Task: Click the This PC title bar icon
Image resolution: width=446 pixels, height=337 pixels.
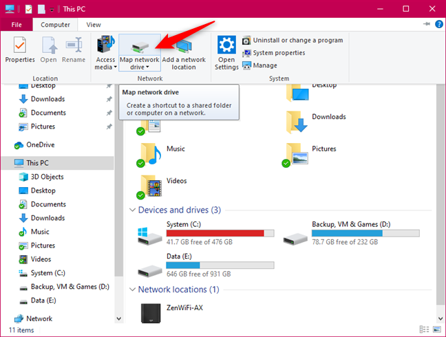Action: (x=10, y=9)
